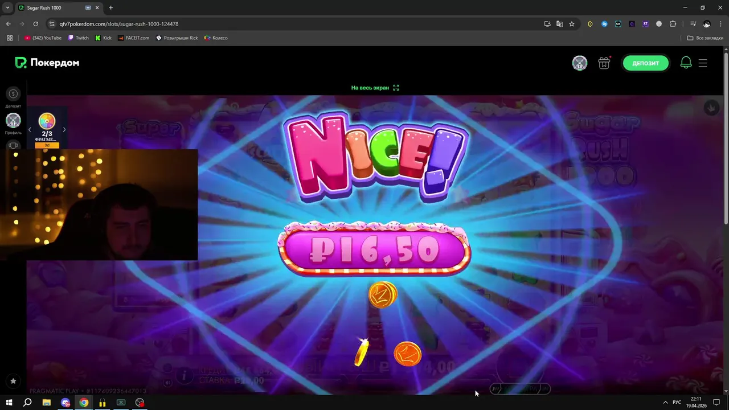Click the translate page icon in address bar

coord(560,24)
